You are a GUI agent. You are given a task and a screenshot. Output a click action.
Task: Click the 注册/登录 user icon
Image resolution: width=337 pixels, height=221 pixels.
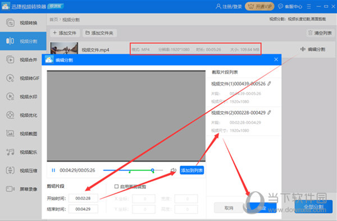tap(218, 6)
